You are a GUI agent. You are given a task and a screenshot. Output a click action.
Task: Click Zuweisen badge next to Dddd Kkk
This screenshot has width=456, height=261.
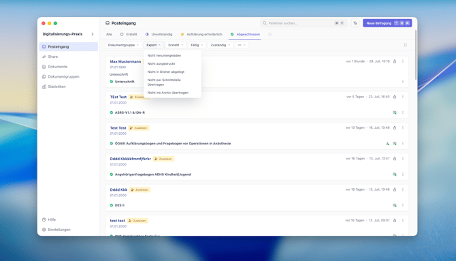tap(140, 189)
